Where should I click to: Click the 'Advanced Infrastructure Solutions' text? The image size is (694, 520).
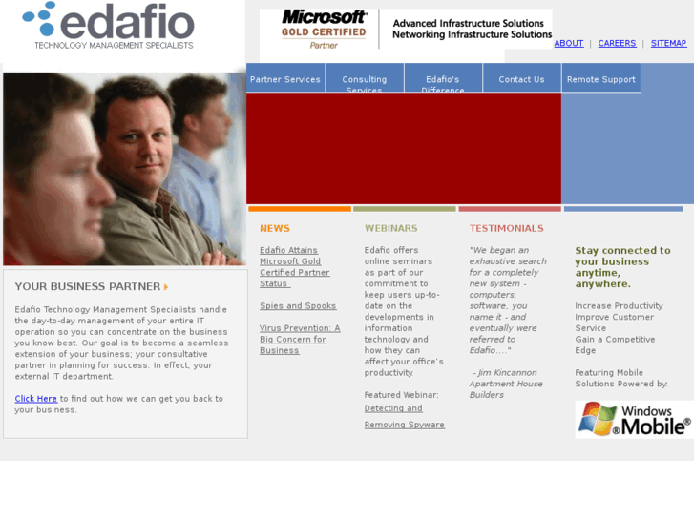click(x=469, y=23)
